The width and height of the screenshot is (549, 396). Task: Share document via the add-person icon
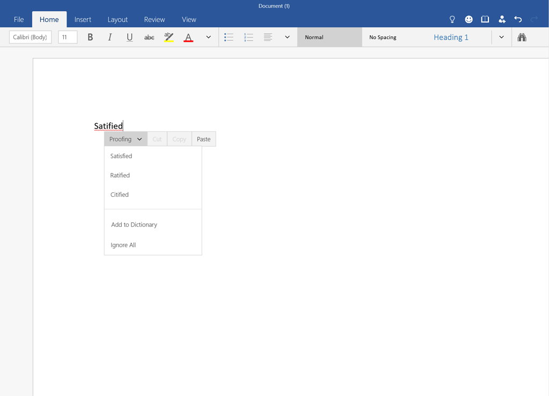pyautogui.click(x=502, y=19)
